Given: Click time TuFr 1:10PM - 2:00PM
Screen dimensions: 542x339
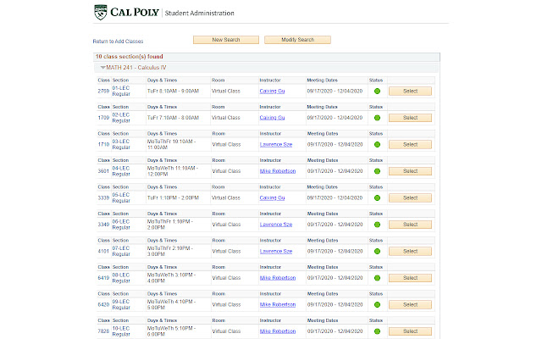Looking at the screenshot, I should 173,197.
